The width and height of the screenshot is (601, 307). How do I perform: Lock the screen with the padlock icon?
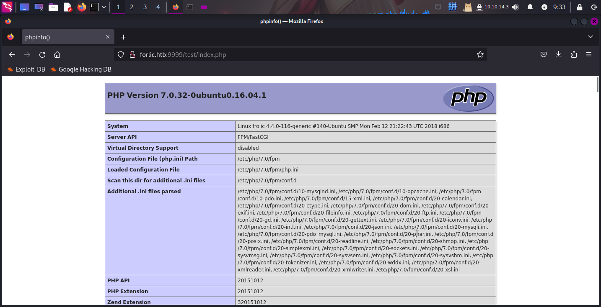[580, 7]
